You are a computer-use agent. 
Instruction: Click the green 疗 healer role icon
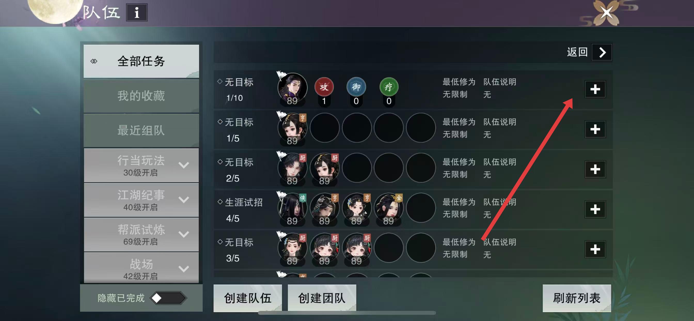389,87
